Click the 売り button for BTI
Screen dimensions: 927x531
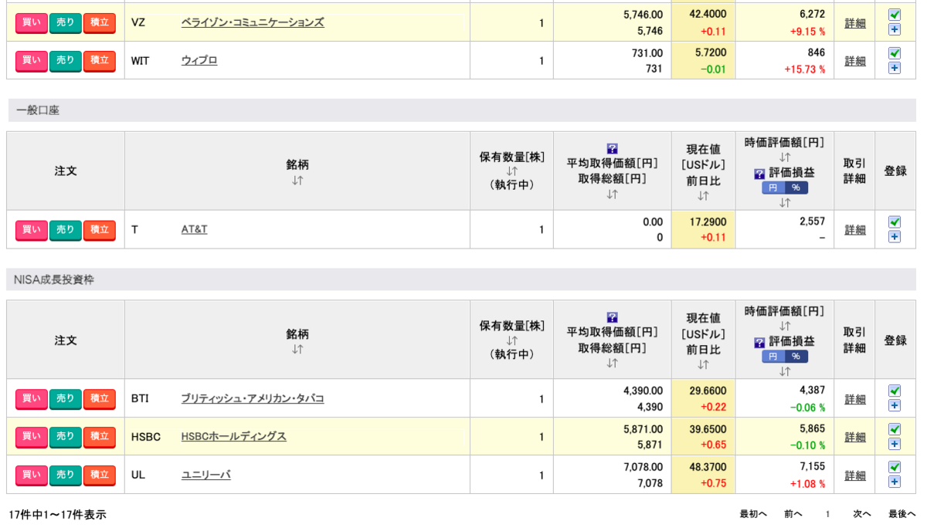point(66,399)
